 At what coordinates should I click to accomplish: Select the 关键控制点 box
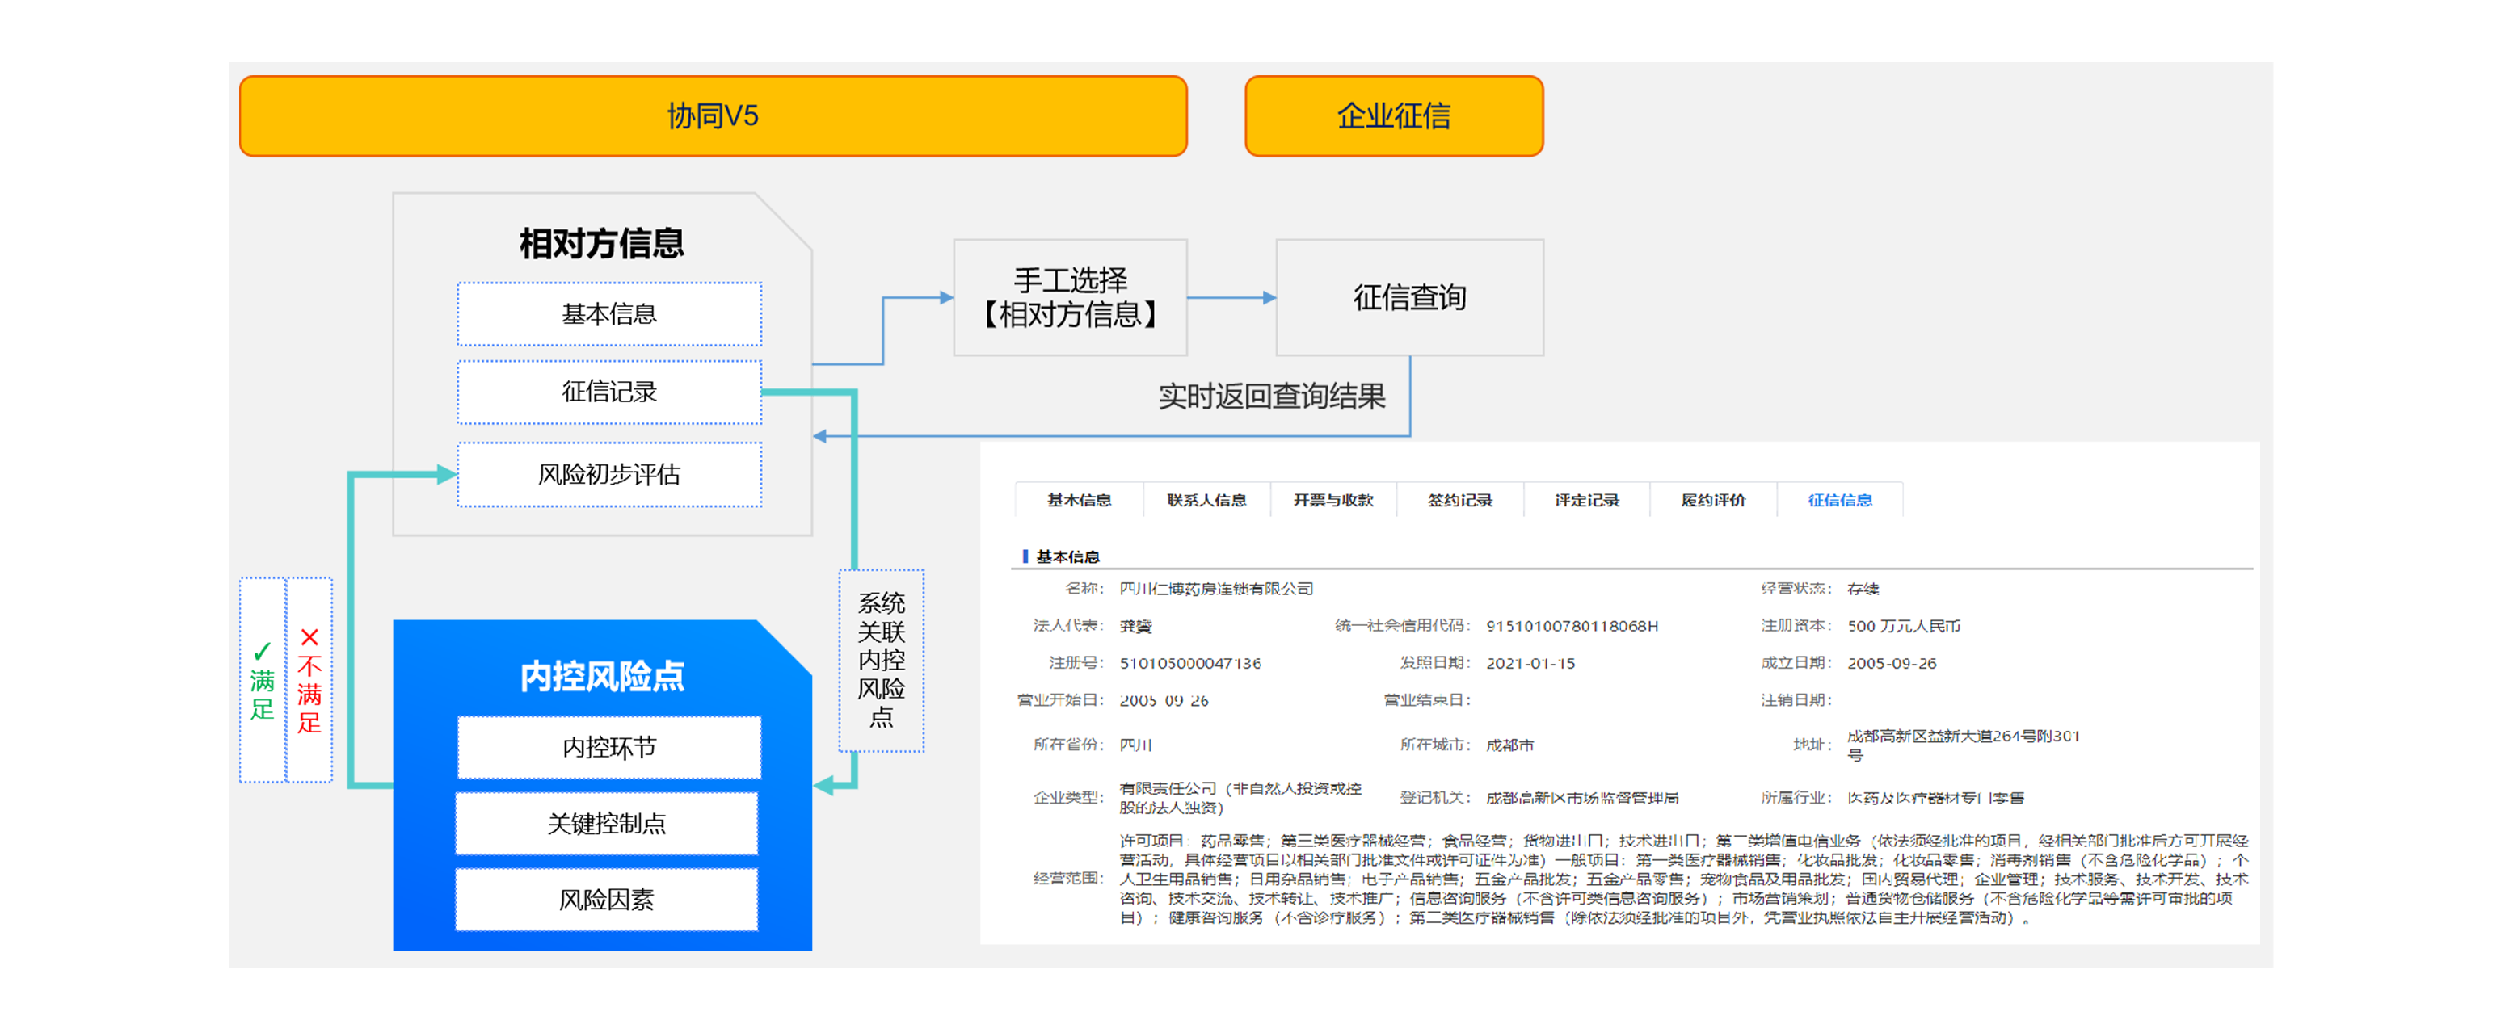[x=607, y=823]
